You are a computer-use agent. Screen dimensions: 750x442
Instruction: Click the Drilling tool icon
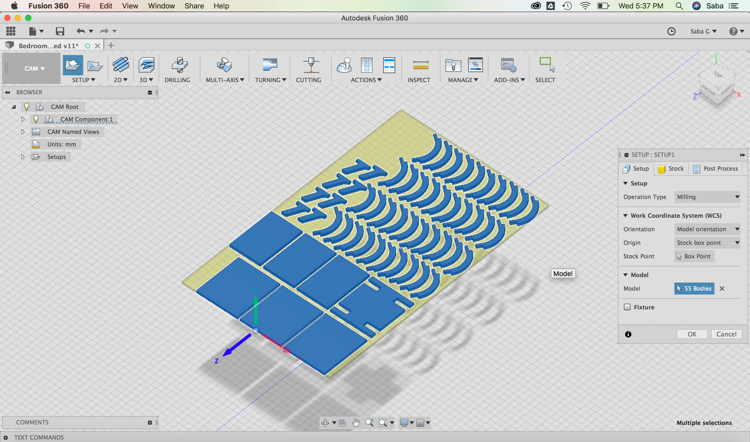click(179, 66)
